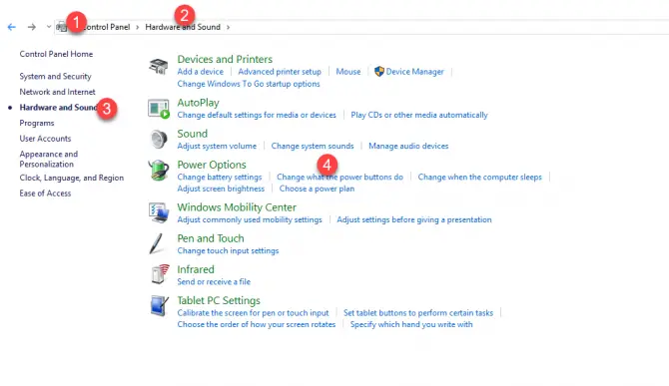Click the Sound speaker icon
Screen dimensions: 669x386
[x=159, y=139]
